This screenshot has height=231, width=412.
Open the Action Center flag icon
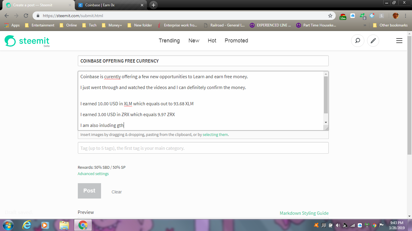(x=382, y=225)
